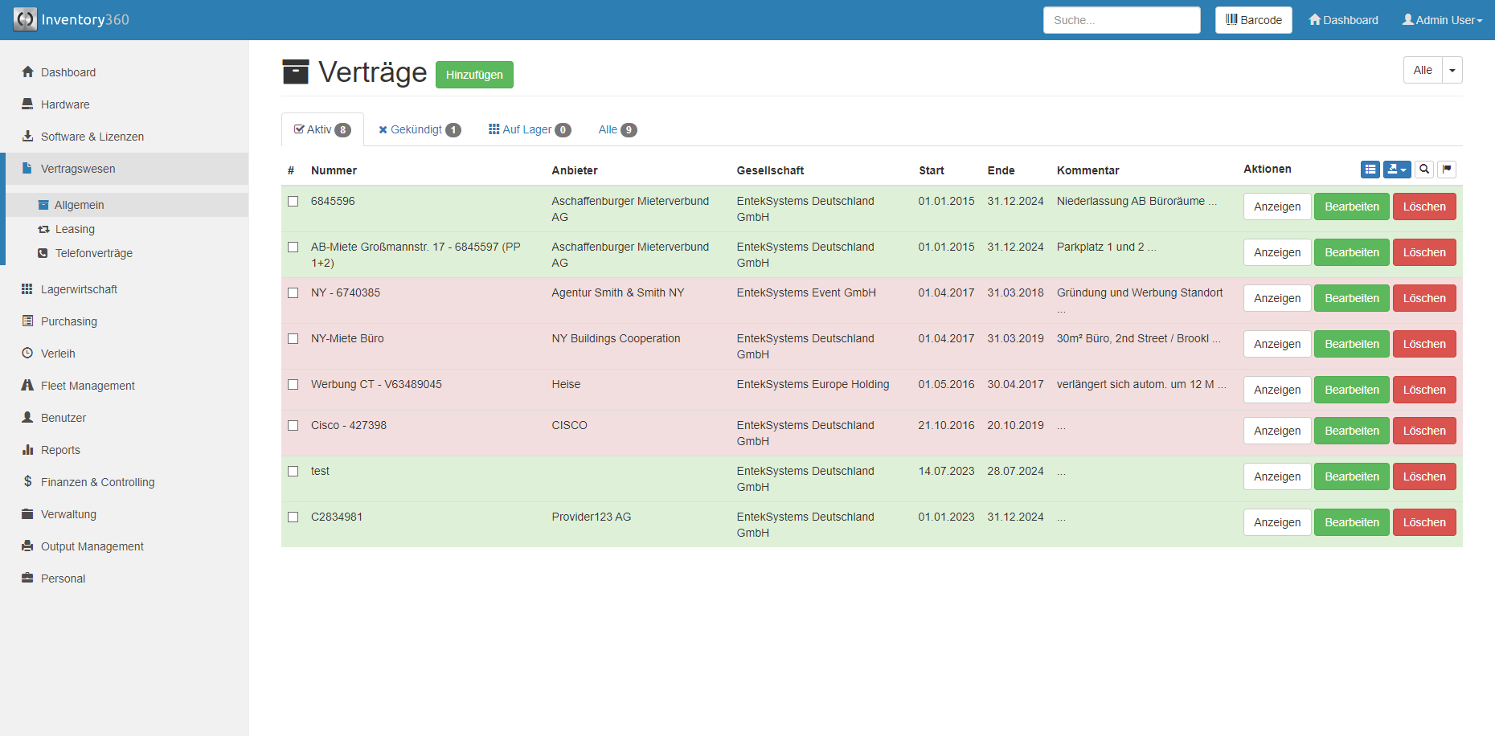Go to Telefonverträge in the sidebar
The height and width of the screenshot is (736, 1495).
[x=93, y=253]
